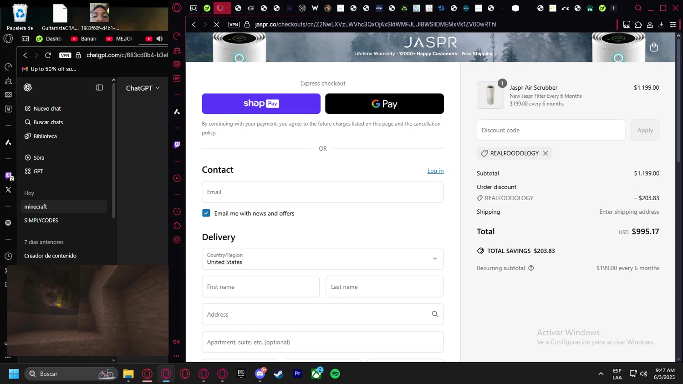Open the Jaspr shopping cart icon
683x384 pixels.
654,47
